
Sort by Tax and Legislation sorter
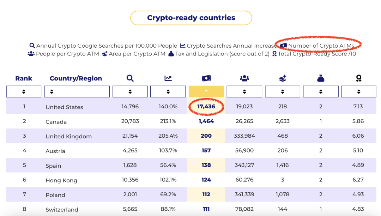(321, 92)
